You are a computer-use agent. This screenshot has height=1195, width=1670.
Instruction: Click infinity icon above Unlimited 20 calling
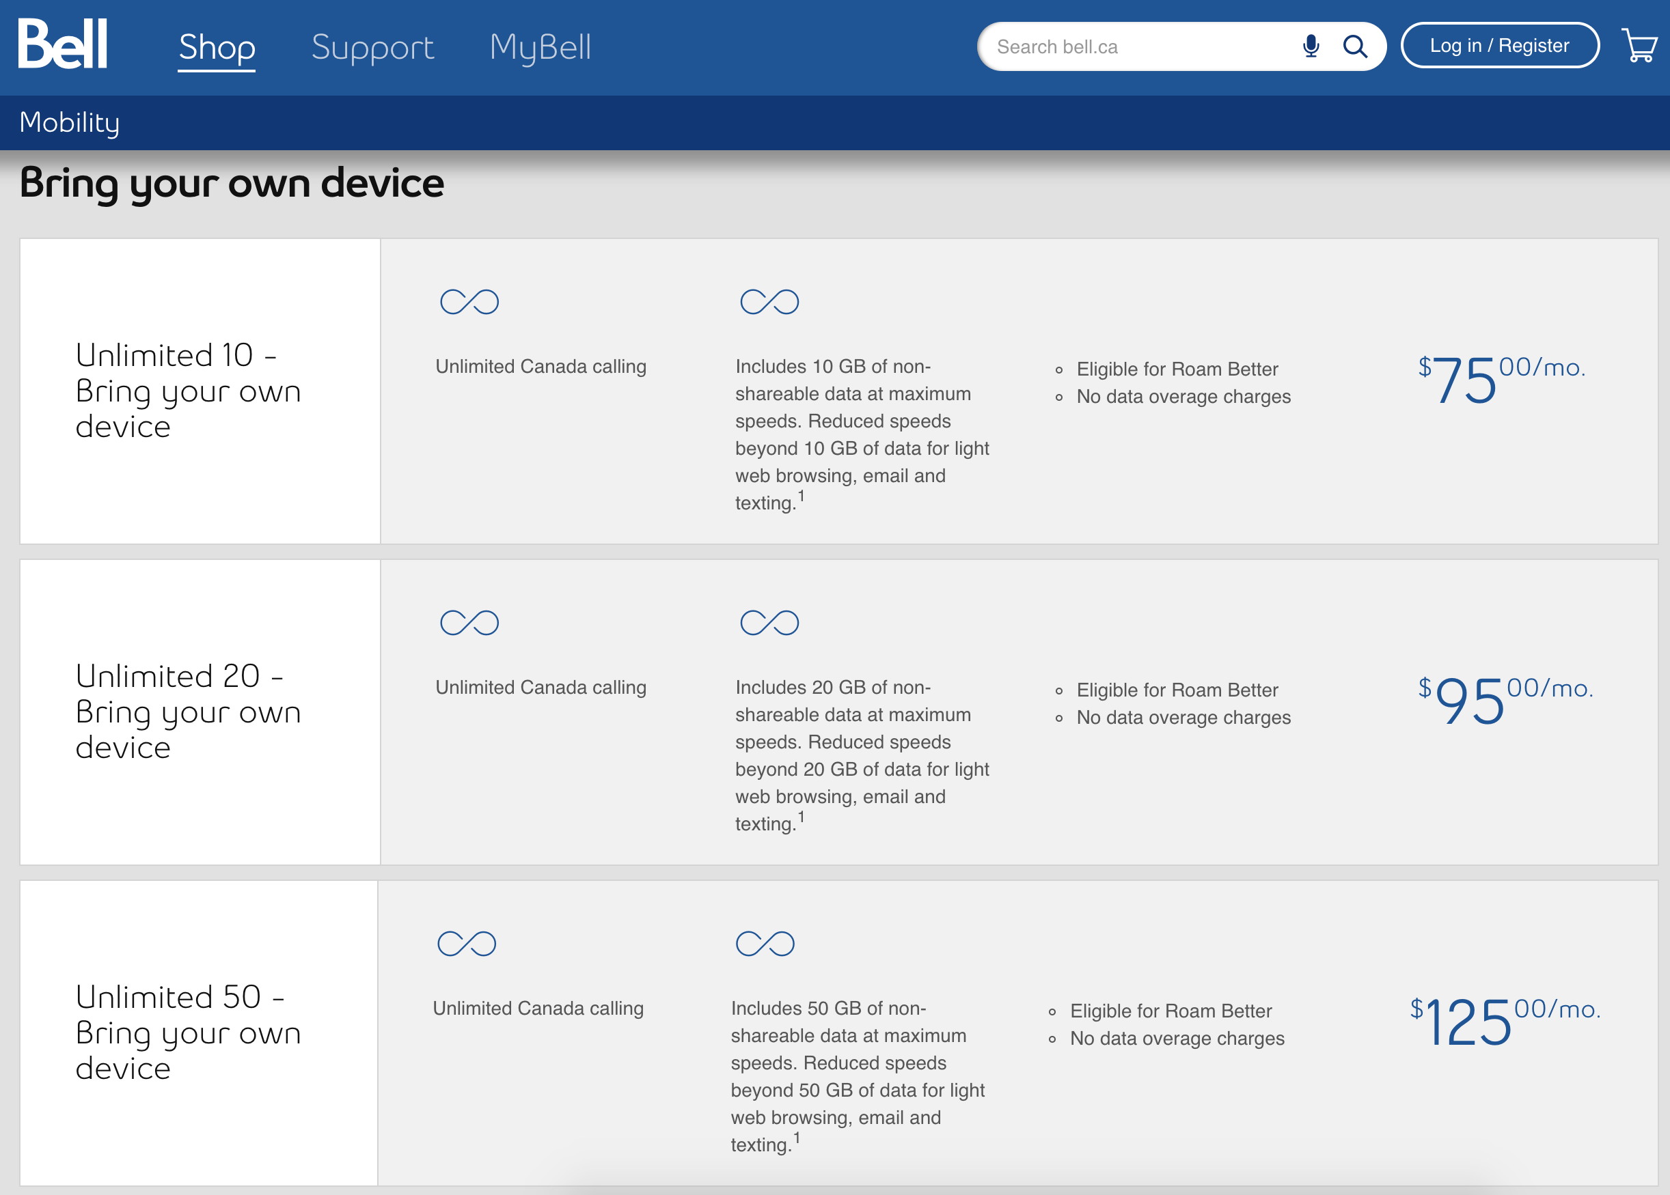click(x=469, y=623)
